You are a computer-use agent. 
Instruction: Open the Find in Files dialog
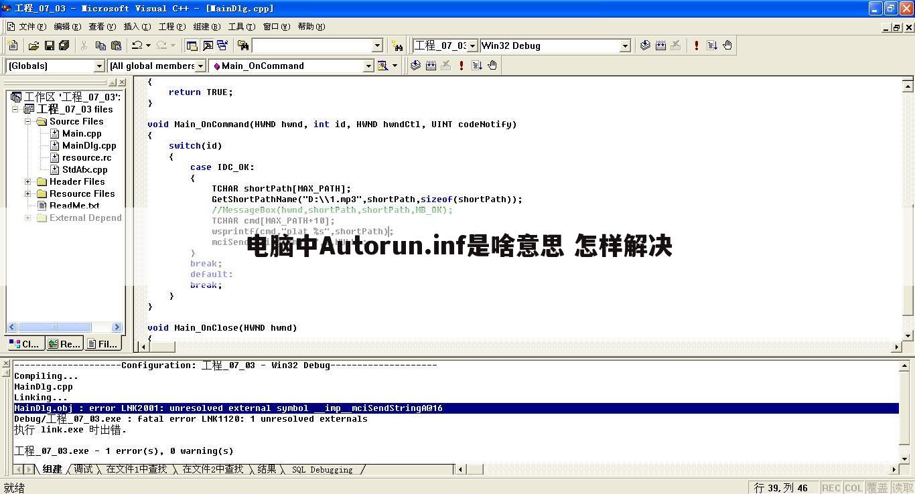click(242, 45)
